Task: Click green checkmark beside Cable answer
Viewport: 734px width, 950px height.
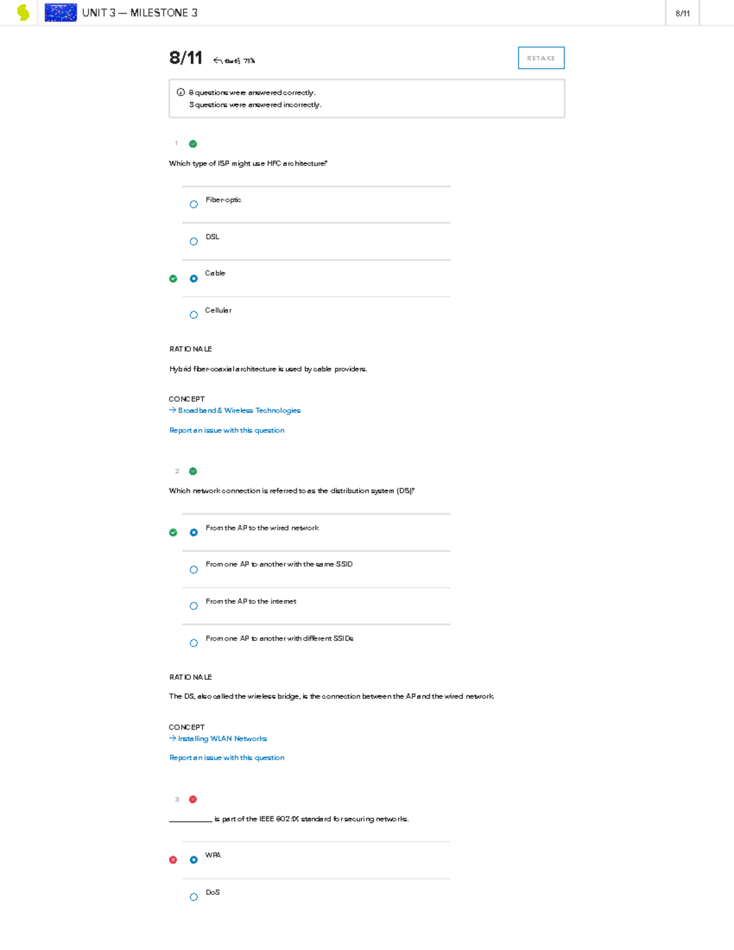Action: [x=173, y=278]
